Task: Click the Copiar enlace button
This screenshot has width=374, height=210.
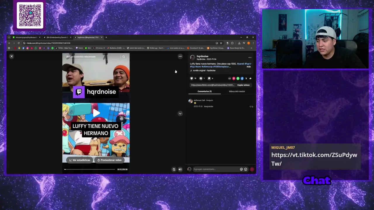Action: coord(243,85)
